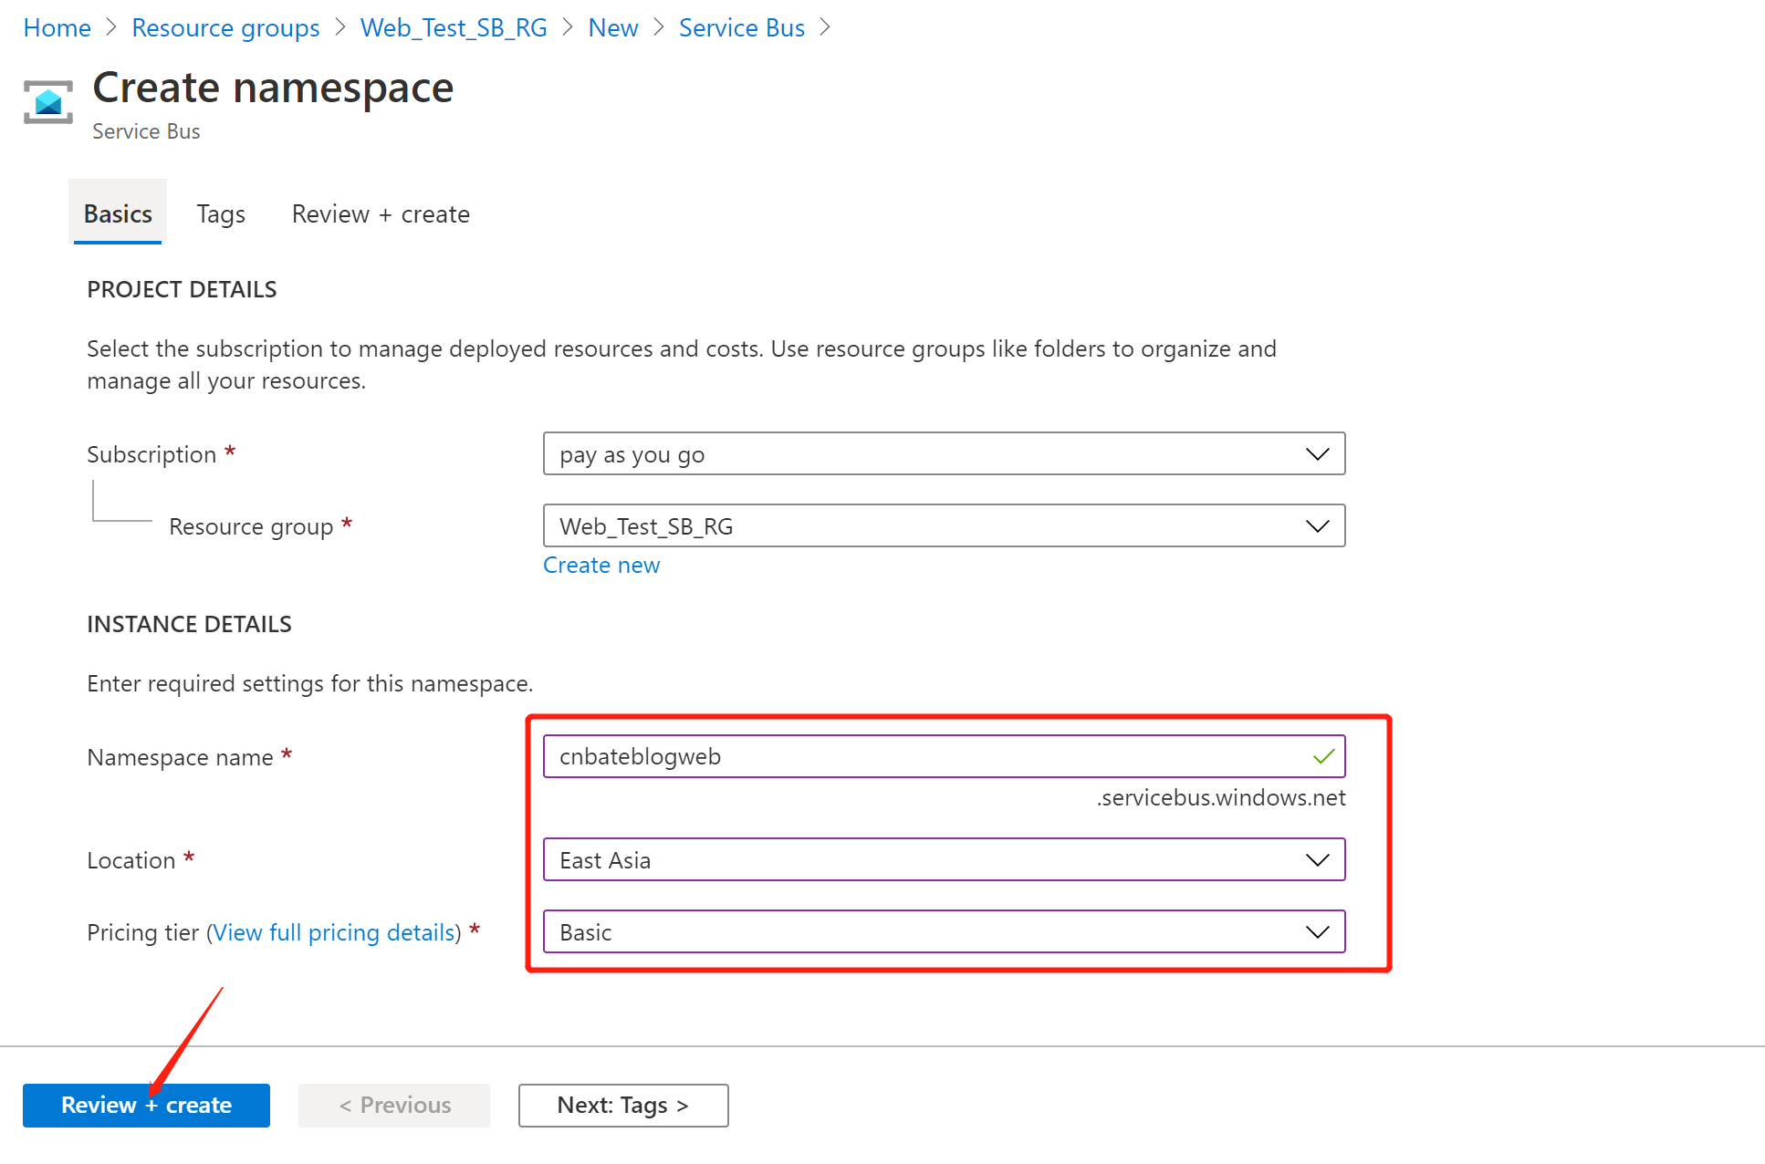The width and height of the screenshot is (1765, 1164).
Task: Click the INSTANCE DETAILS heading
Action: point(189,624)
